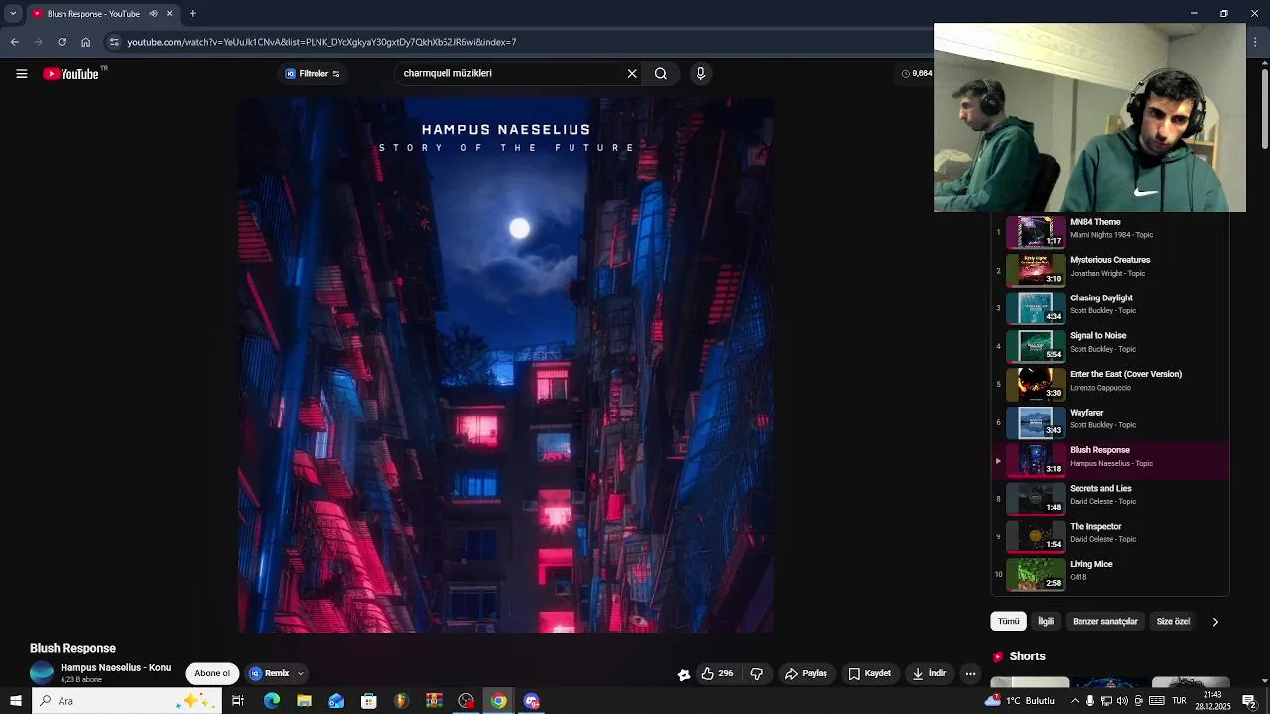Play The Inspector from the playlist

1110,536
